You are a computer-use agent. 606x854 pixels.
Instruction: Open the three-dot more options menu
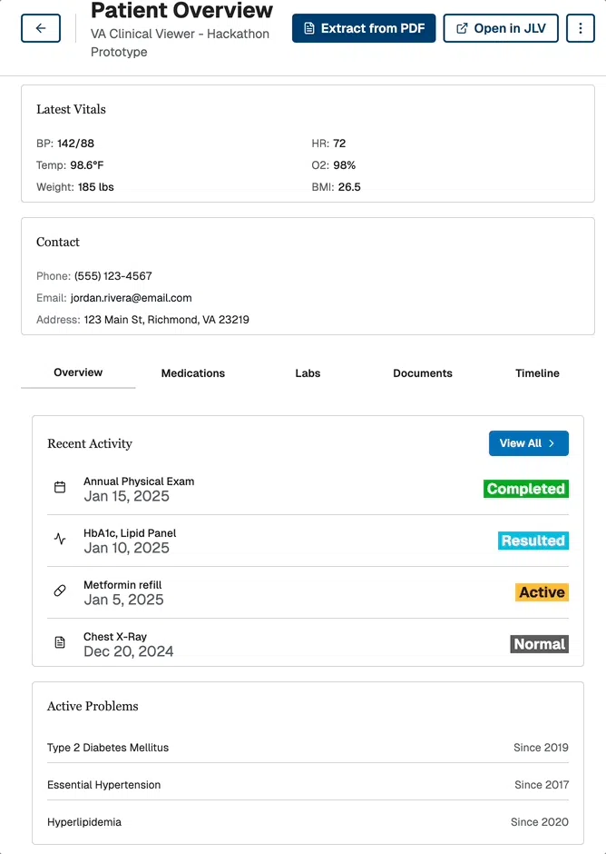(x=580, y=28)
